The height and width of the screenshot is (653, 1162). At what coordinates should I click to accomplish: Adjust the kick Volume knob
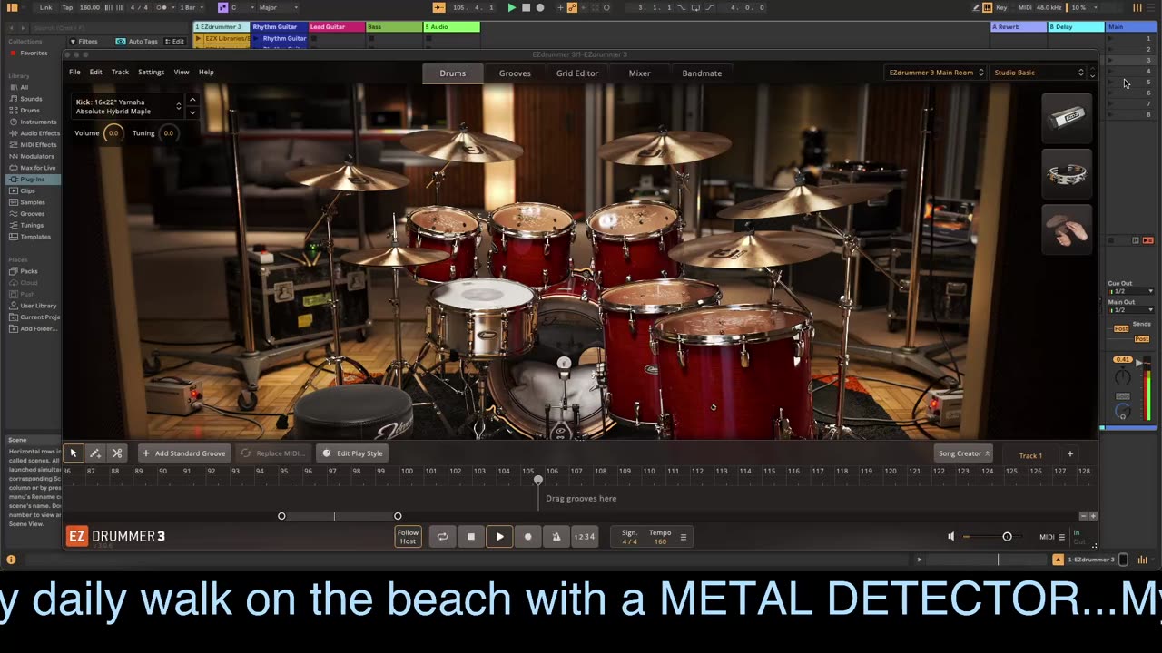click(x=113, y=133)
